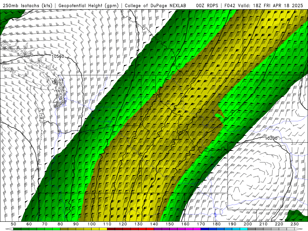308x231 pixels.
Task: Click the 'Geopotential Height (gpm)' header label
Action: coord(89,5)
